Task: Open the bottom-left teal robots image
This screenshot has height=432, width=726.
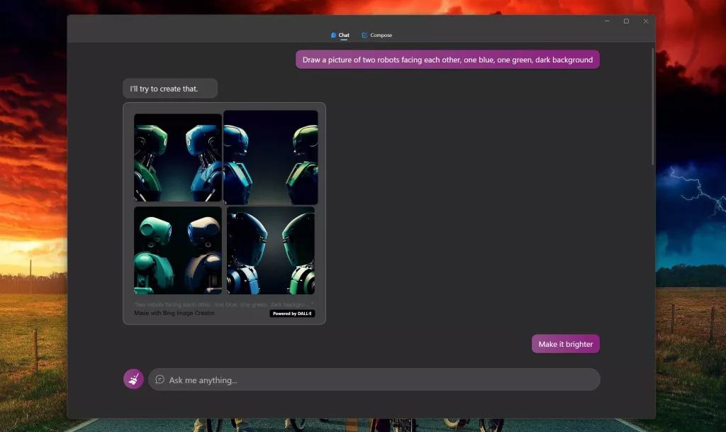Action: pyautogui.click(x=178, y=250)
